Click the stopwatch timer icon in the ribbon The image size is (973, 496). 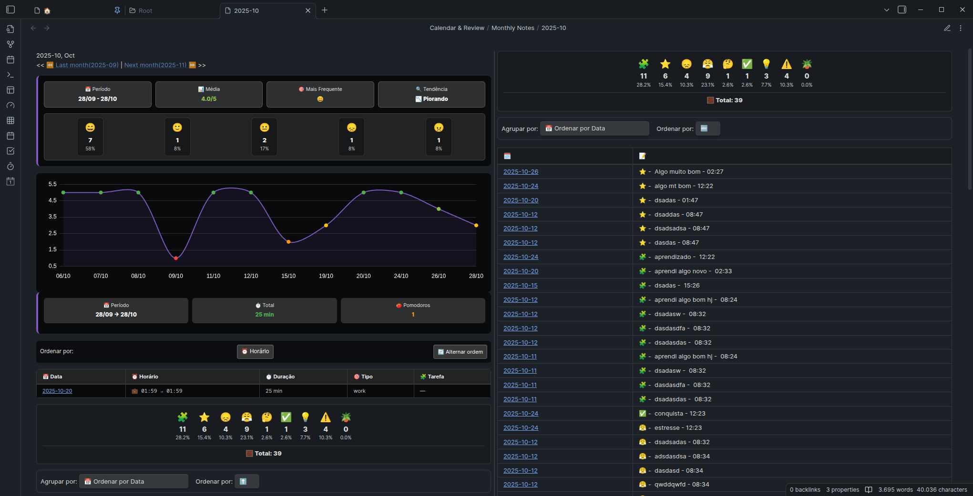tap(10, 166)
